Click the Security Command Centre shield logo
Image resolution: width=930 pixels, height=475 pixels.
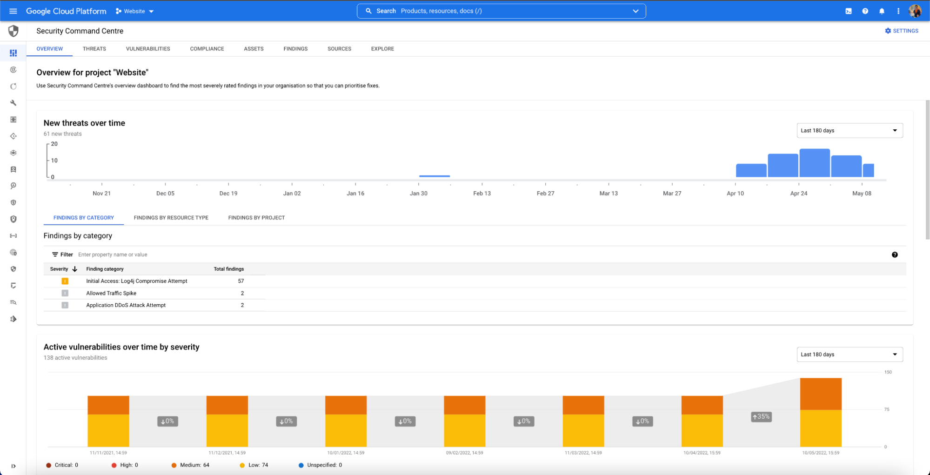(x=13, y=31)
